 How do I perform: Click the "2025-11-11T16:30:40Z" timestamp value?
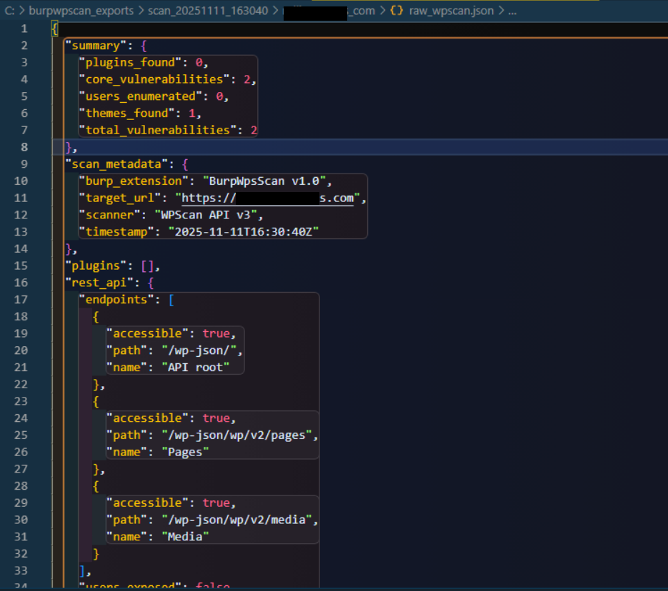[243, 232]
